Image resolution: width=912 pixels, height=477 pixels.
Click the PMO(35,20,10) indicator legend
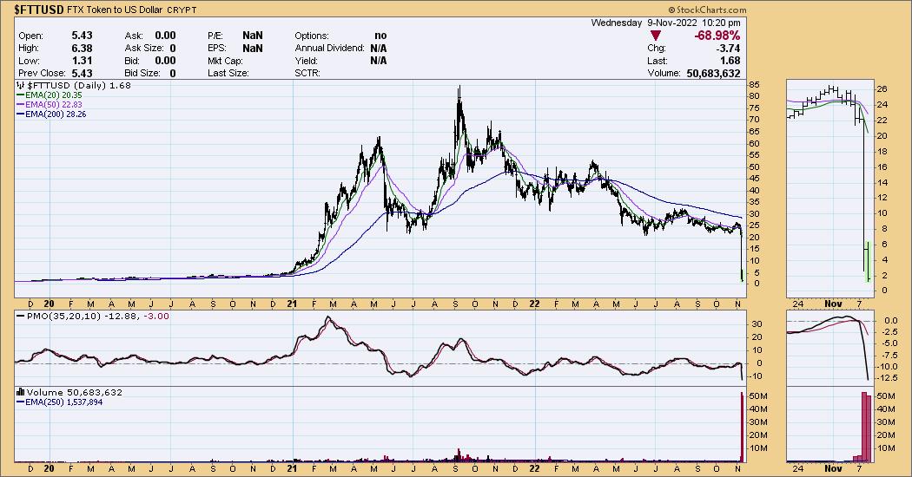[x=93, y=316]
